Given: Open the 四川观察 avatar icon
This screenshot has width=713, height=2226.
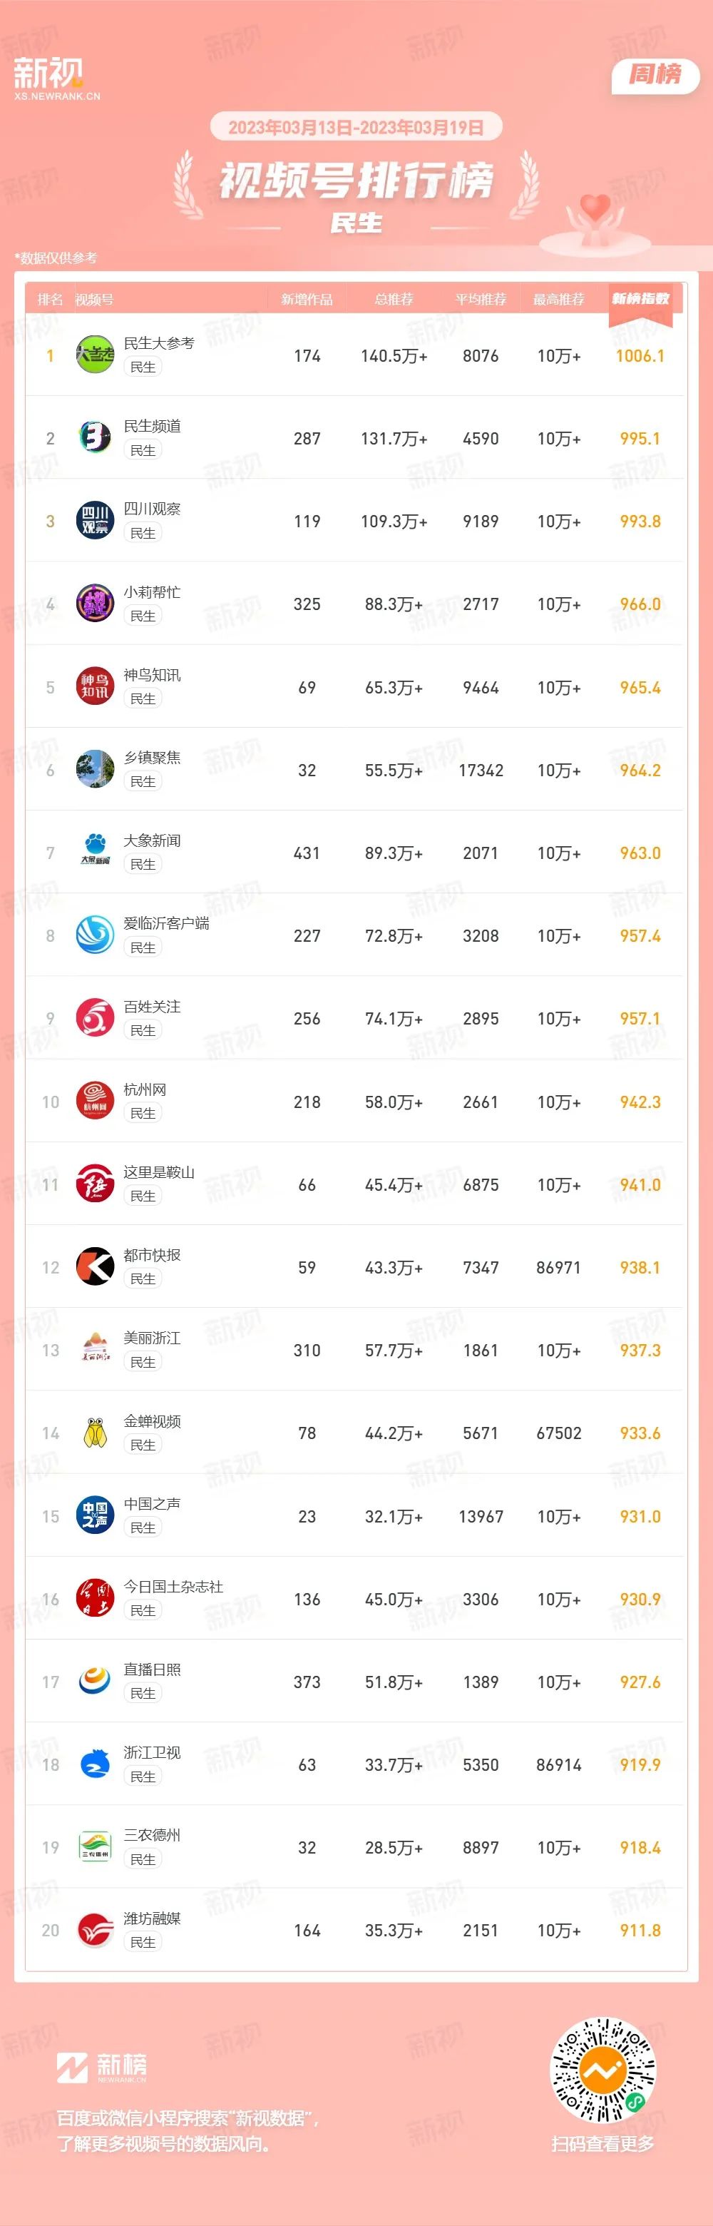Looking at the screenshot, I should [x=95, y=521].
